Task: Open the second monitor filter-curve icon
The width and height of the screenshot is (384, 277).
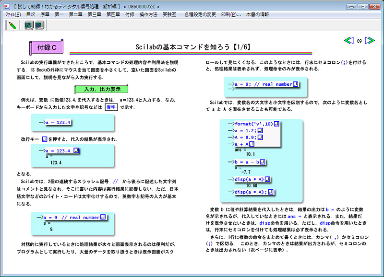Action: pyautogui.click(x=39, y=25)
